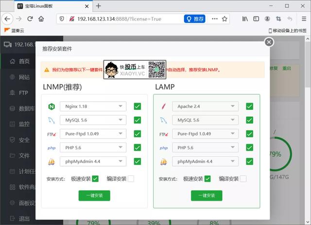Uncheck the Apache 2.4 checkbox

249,106
